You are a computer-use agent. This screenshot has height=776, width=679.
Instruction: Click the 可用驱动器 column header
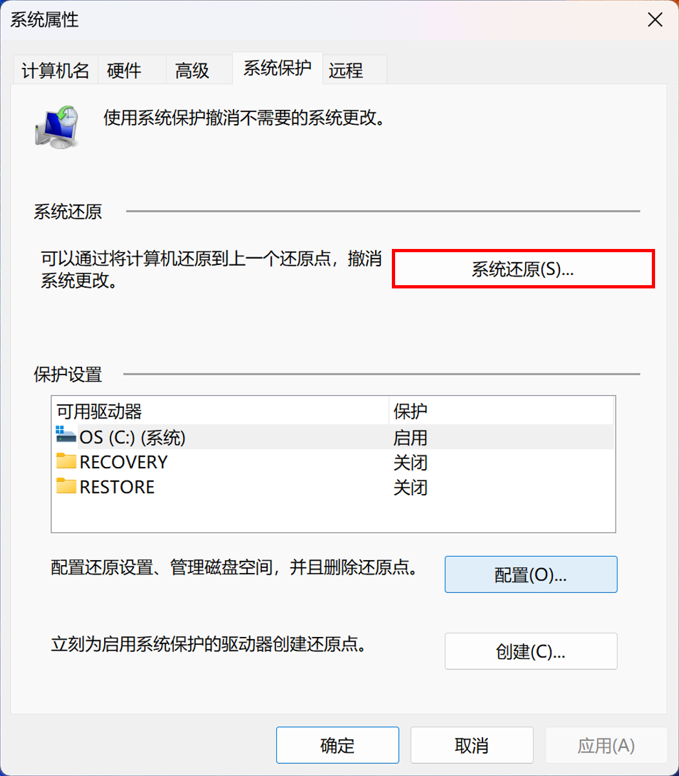point(99,411)
